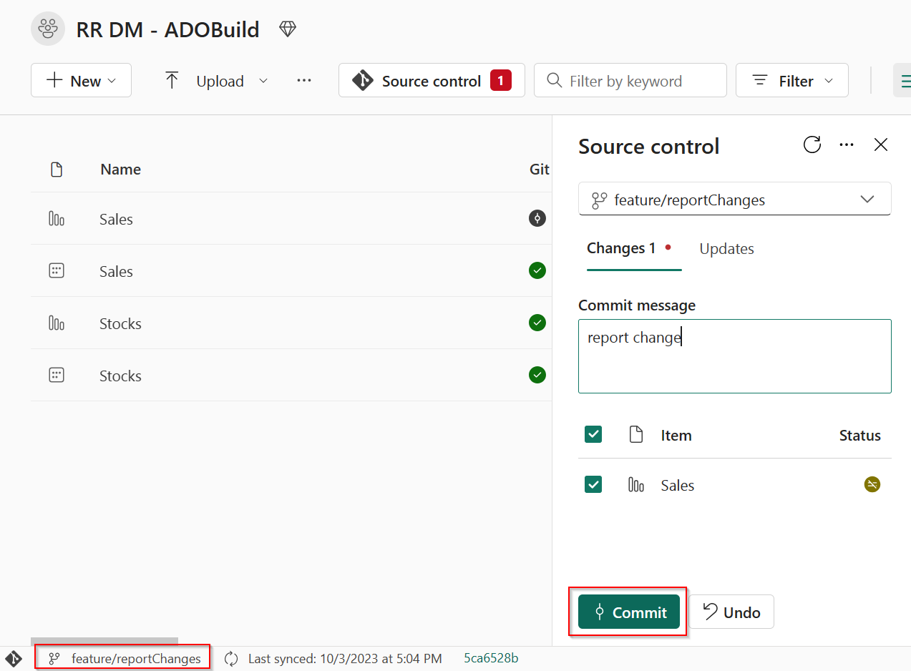Open more options in the Source control panel
Viewport: 911px width, 671px height.
coord(847,145)
